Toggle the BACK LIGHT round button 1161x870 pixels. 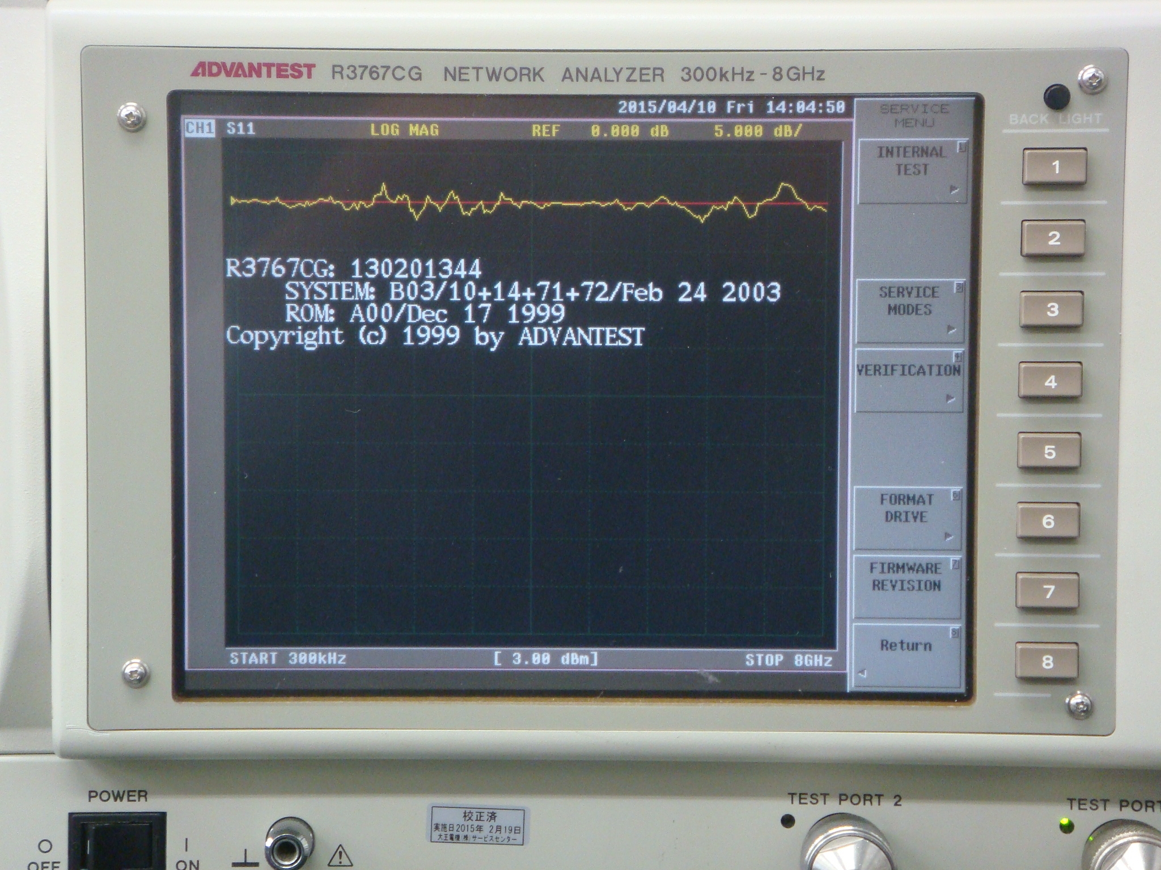click(x=1057, y=97)
